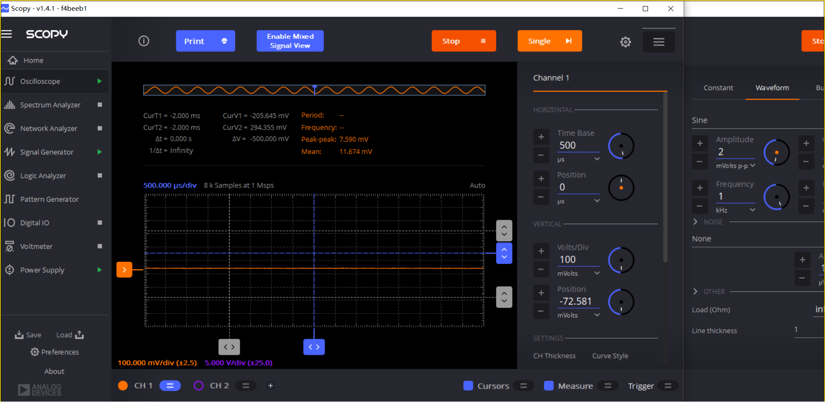825x402 pixels.
Task: Expand the NOISE section
Action: click(695, 222)
